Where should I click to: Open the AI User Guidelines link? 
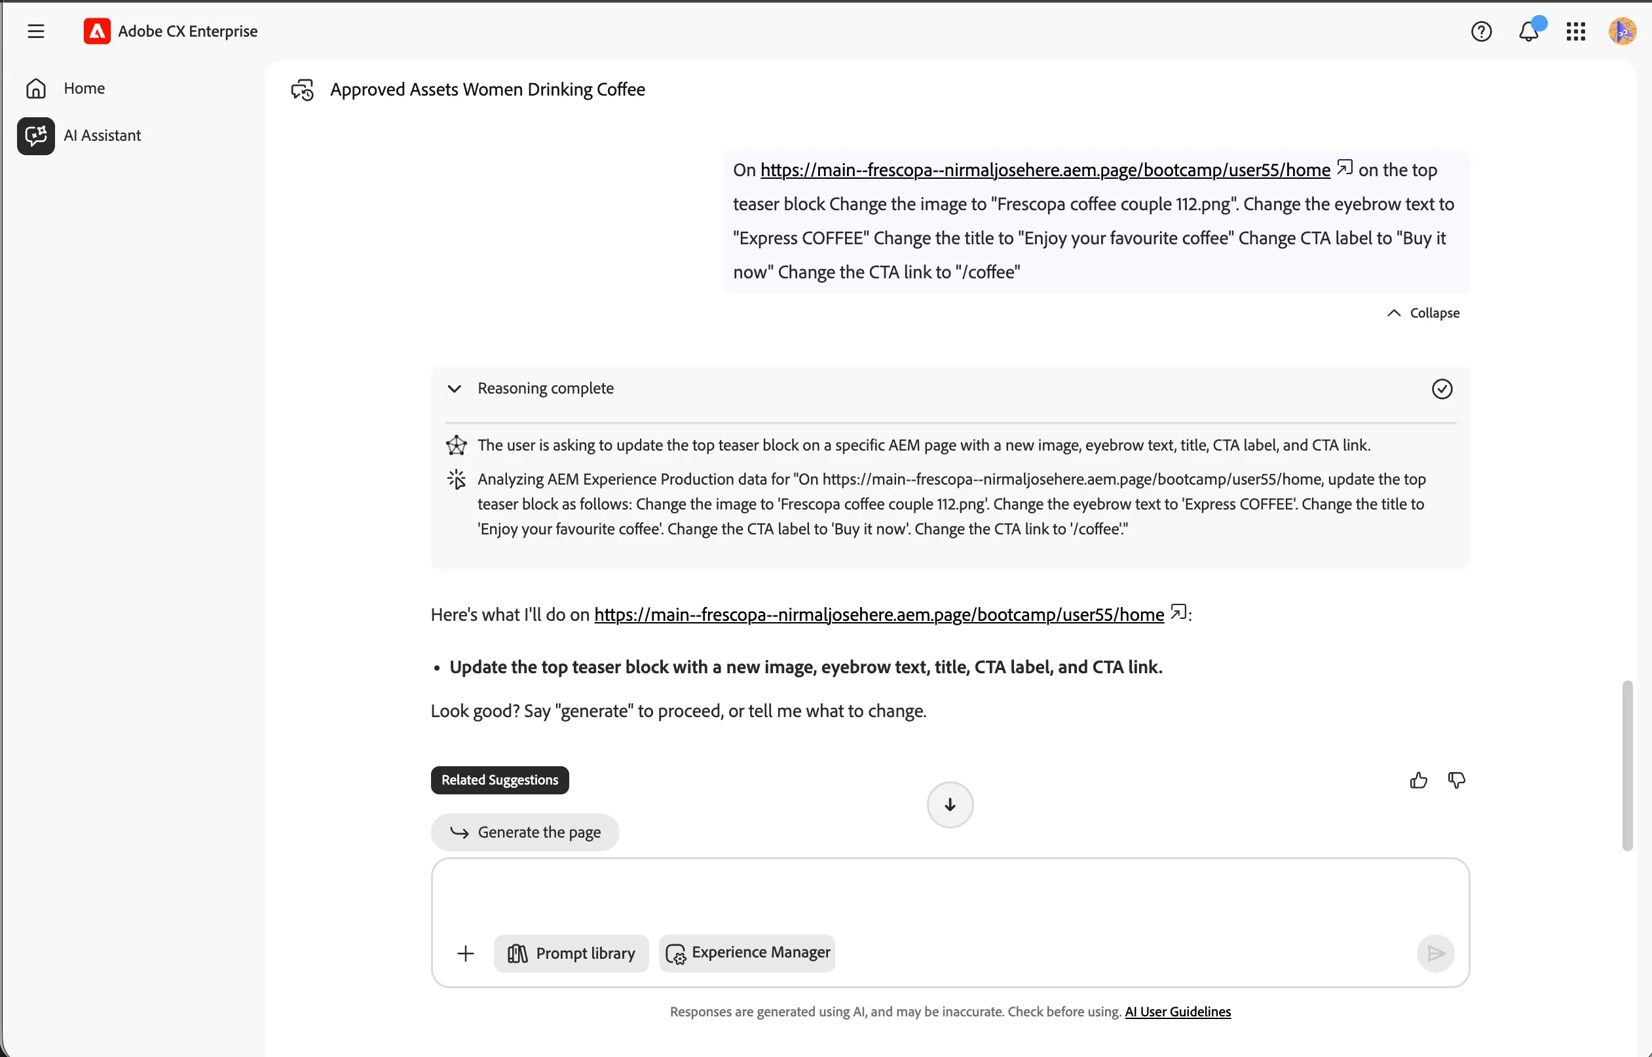point(1178,1012)
